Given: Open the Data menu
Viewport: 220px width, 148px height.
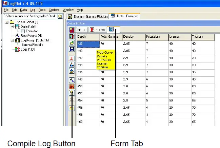Looking at the screenshot, I should click(23, 10).
